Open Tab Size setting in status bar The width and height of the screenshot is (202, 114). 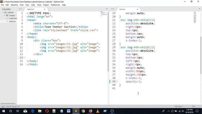pos(178,106)
